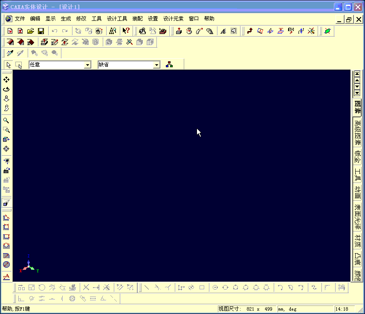
Task: Click the line drawing tool in bottom toolbar
Action: (x=147, y=288)
